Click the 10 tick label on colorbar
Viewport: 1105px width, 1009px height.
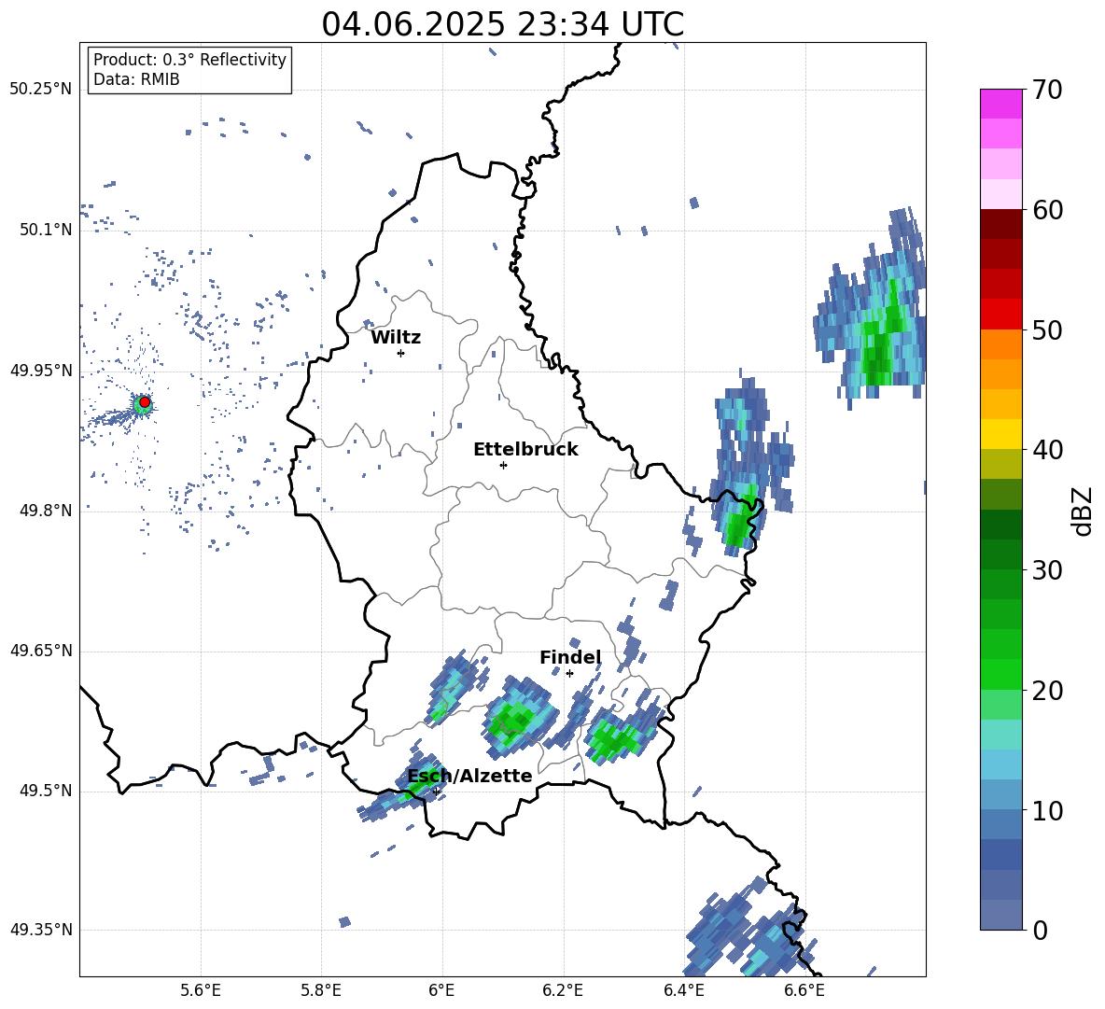coord(1047,810)
